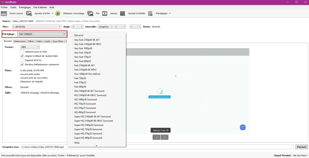
Task: Click Démarrer l'encodage label
Action: [x=74, y=13]
